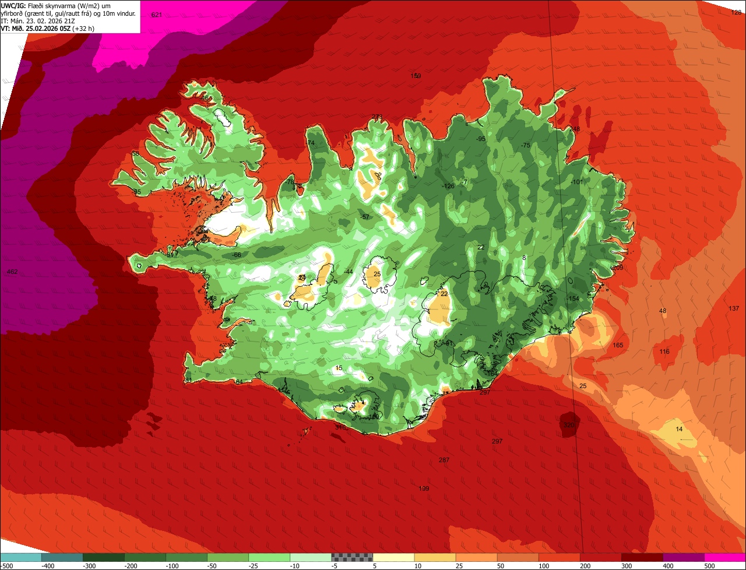
Task: Click the -10 tick label on the legend
Action: [x=295, y=565]
